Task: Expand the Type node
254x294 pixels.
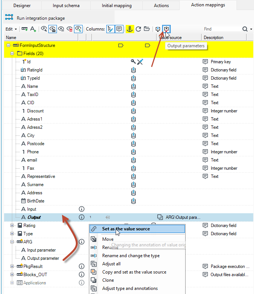Action: pos(12,234)
